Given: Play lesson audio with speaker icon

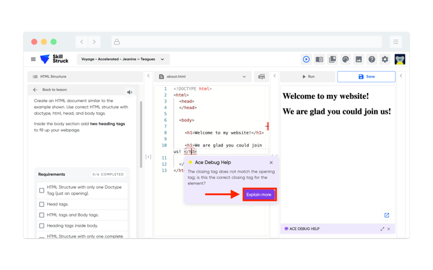Looking at the screenshot, I should pyautogui.click(x=130, y=92).
